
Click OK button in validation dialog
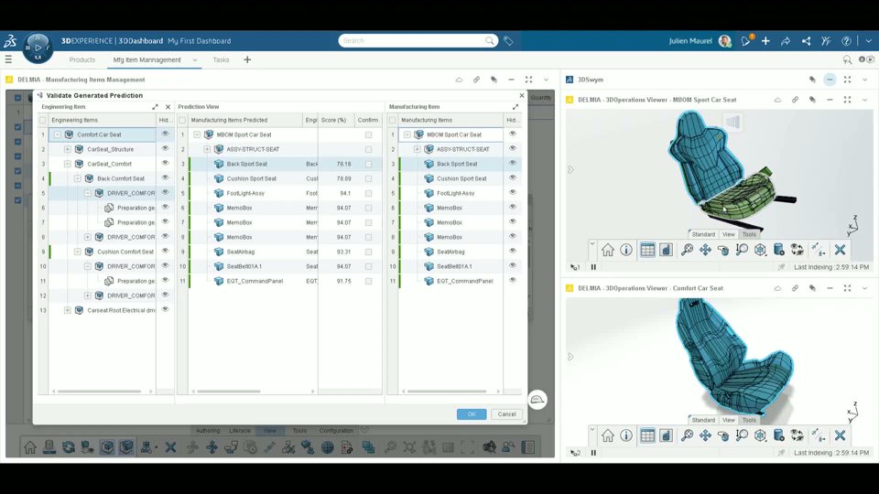(x=472, y=413)
